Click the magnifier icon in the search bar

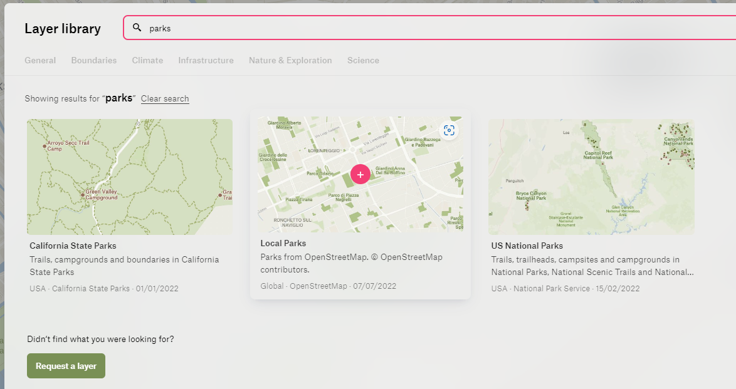pos(137,28)
